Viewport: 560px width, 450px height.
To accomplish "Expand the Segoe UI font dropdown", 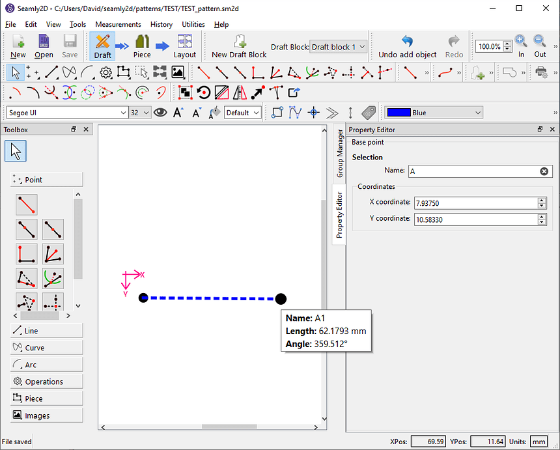I will (124, 113).
